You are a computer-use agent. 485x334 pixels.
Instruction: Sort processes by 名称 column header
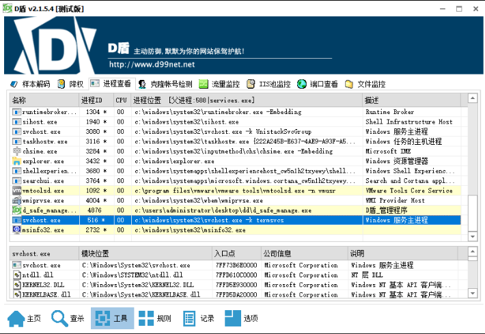pos(44,100)
